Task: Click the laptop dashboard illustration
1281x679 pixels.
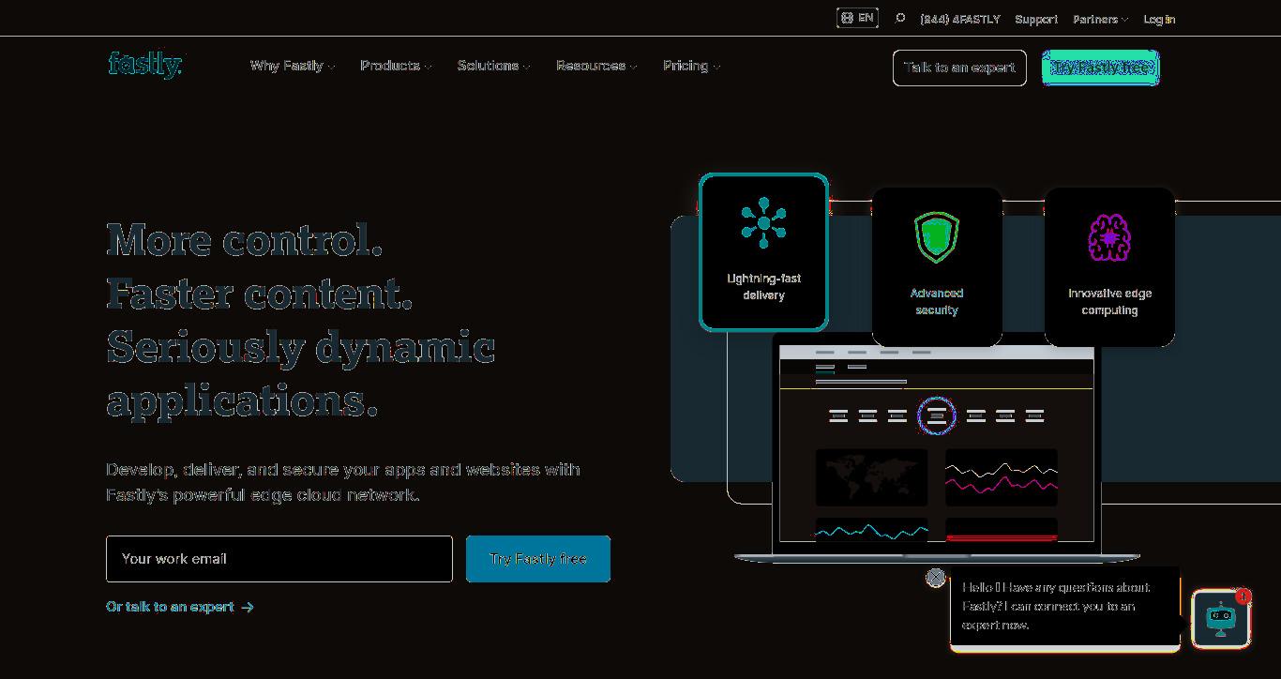Action: pos(937,448)
